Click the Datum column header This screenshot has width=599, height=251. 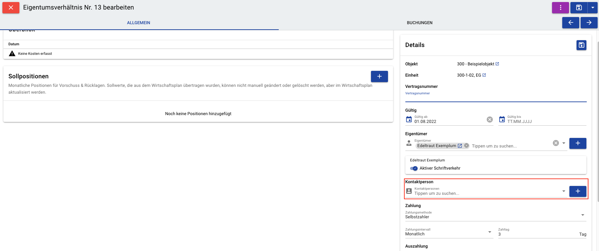coord(14,44)
